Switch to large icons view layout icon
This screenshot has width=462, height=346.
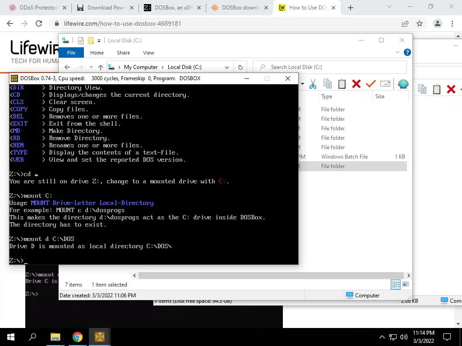pyautogui.click(x=406, y=284)
